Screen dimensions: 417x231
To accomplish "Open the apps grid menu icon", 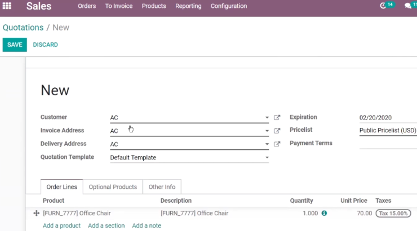I will pos(7,6).
